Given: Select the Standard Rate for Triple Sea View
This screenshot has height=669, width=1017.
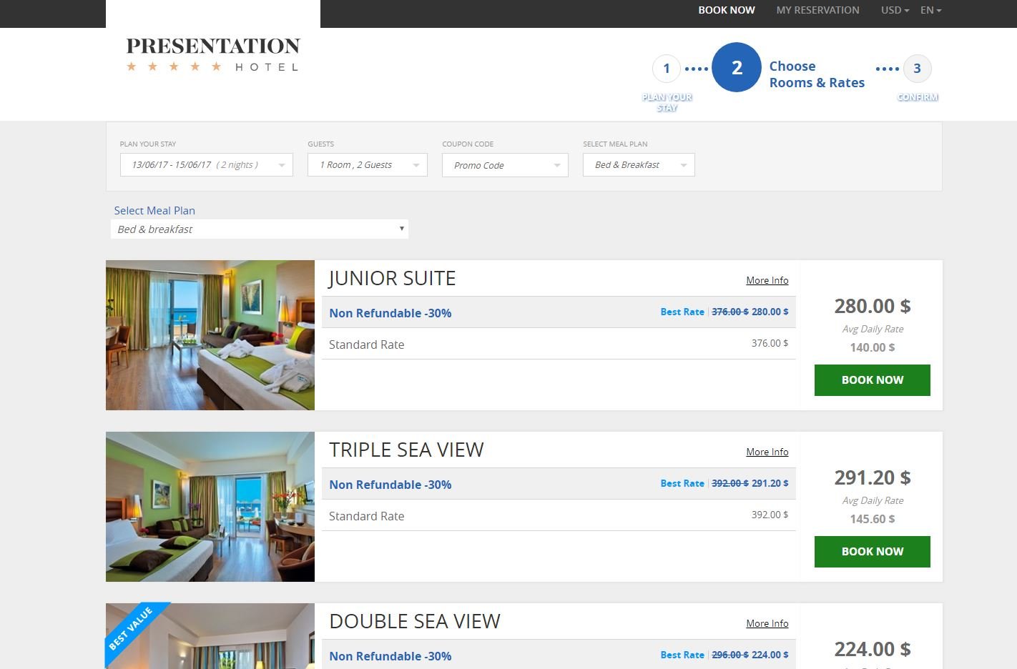Looking at the screenshot, I should [x=367, y=515].
